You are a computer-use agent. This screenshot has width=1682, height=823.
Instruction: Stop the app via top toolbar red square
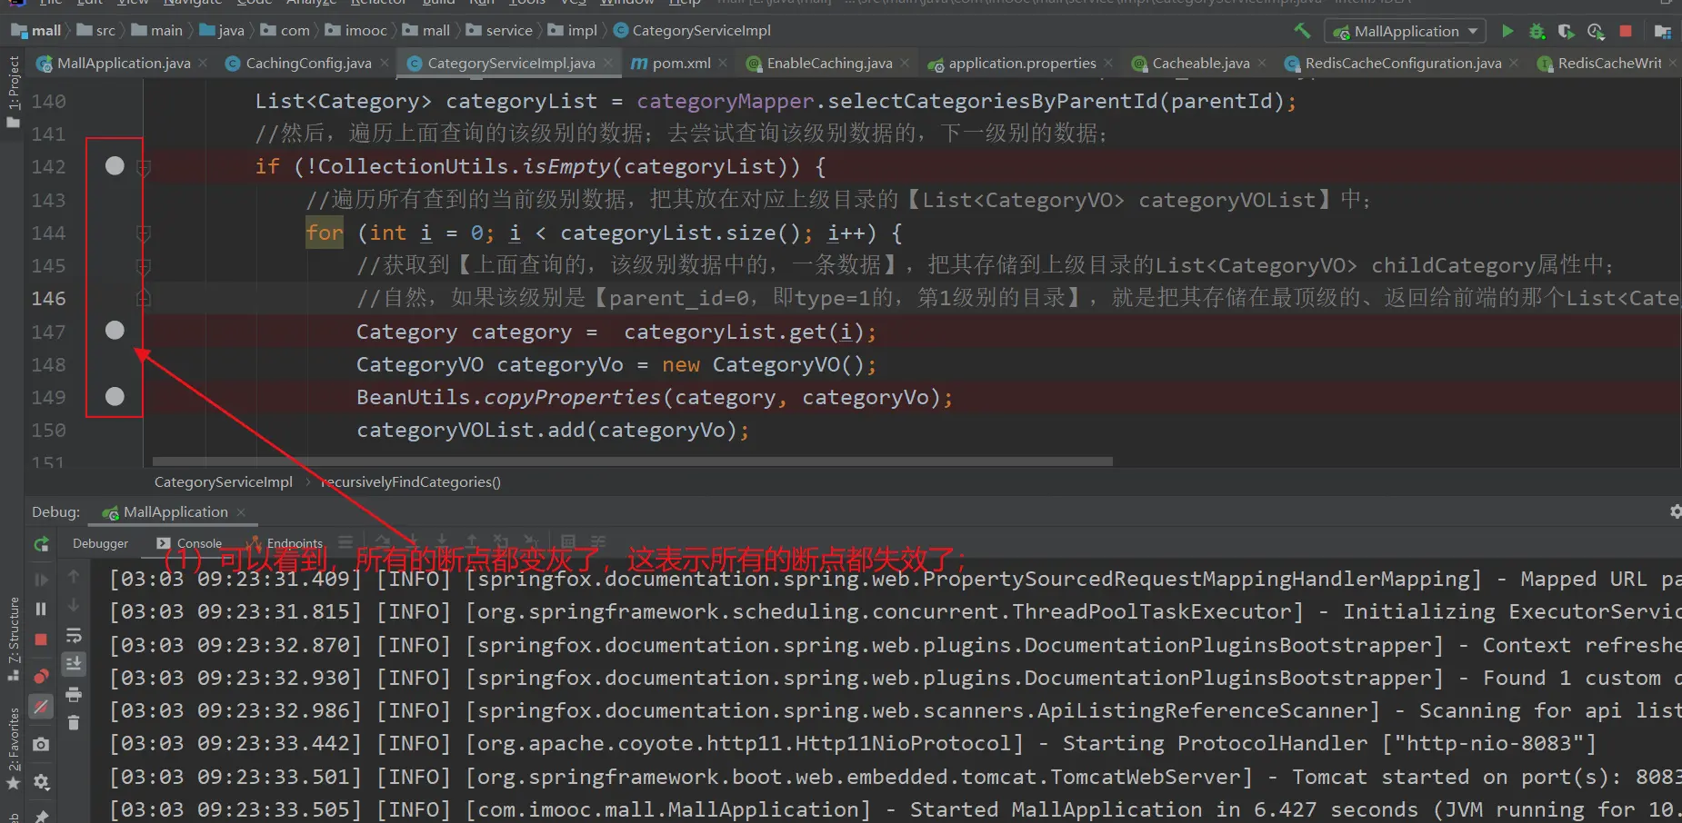1626,31
